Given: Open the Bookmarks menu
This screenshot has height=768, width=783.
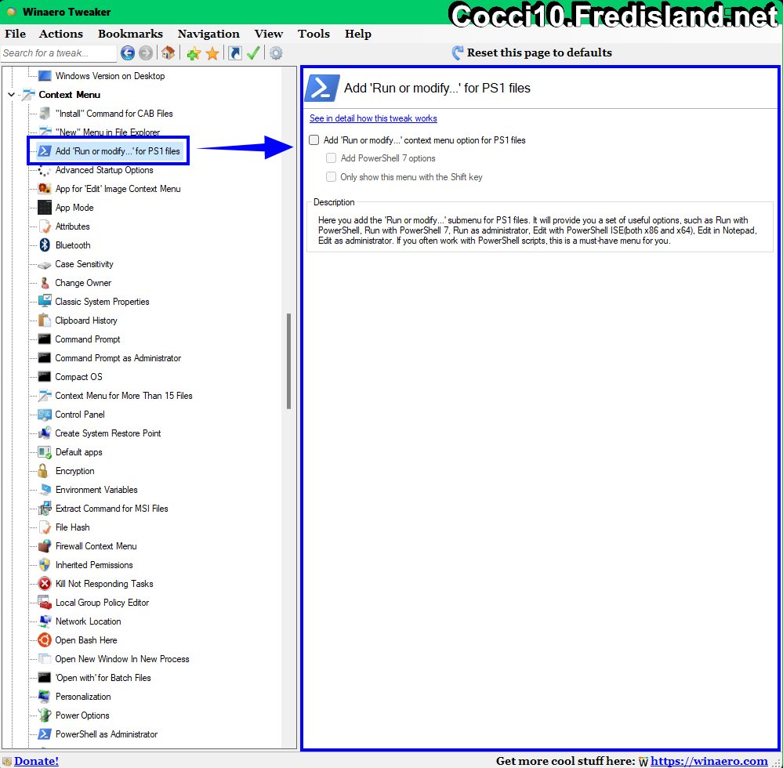Looking at the screenshot, I should [x=130, y=34].
